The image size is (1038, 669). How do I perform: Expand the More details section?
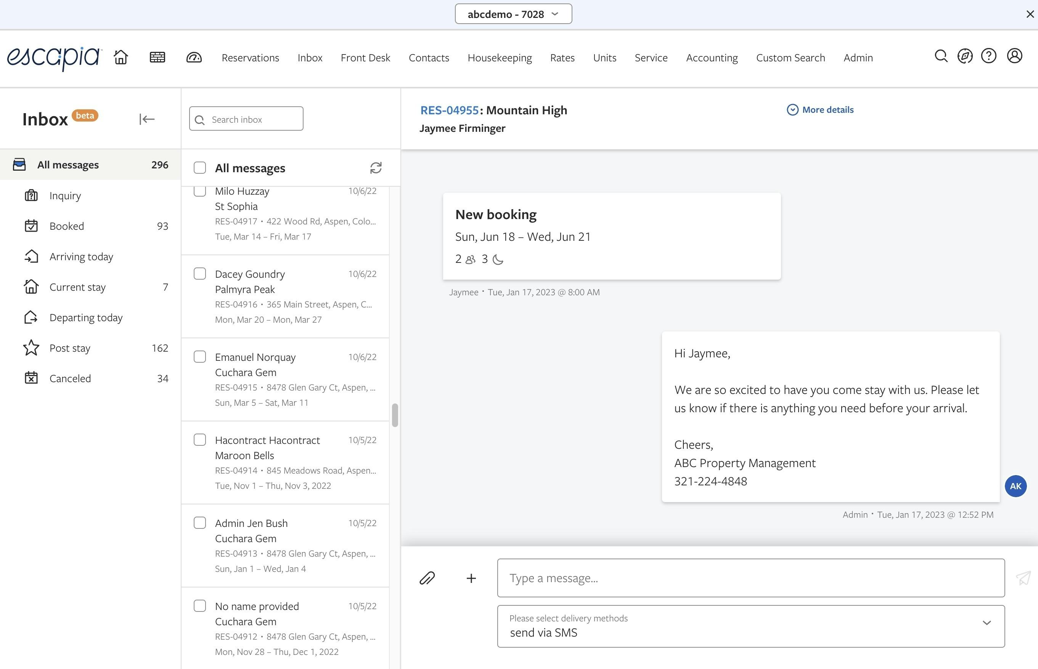pyautogui.click(x=820, y=110)
